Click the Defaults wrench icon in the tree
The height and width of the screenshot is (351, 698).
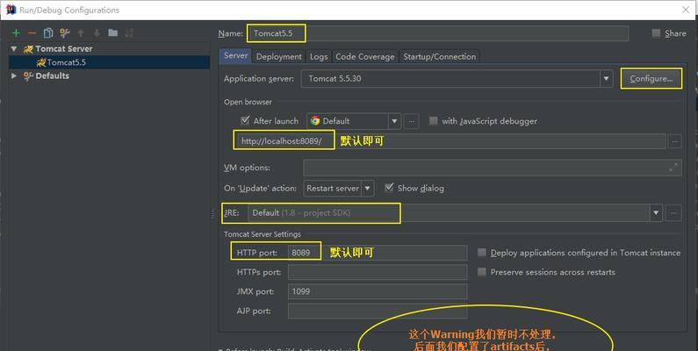pos(28,76)
